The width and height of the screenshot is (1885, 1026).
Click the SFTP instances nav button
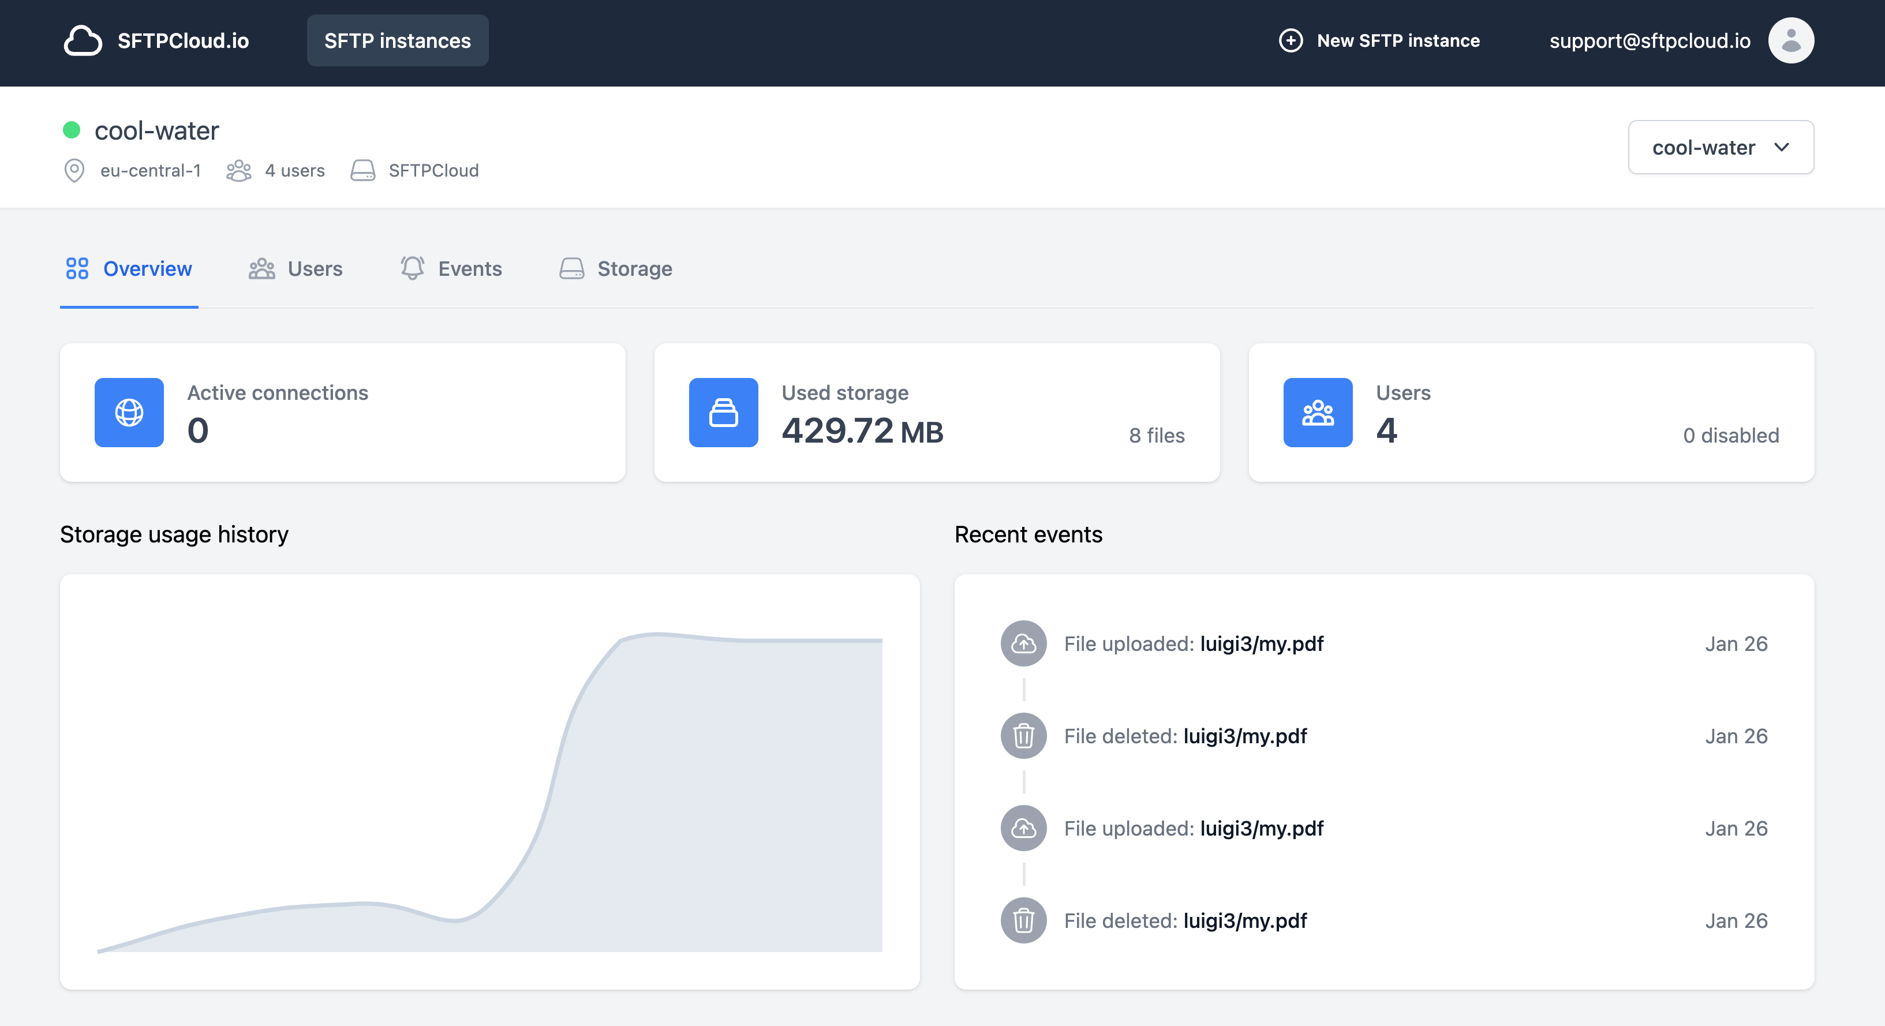(397, 41)
